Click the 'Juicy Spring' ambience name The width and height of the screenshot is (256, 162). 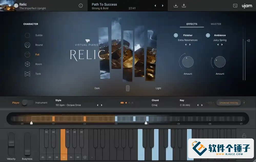click(220, 40)
